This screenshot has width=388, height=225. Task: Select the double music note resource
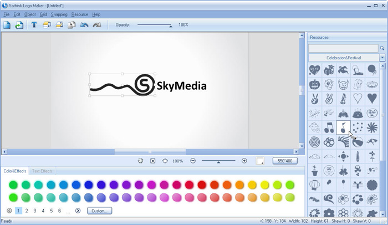tap(329, 127)
